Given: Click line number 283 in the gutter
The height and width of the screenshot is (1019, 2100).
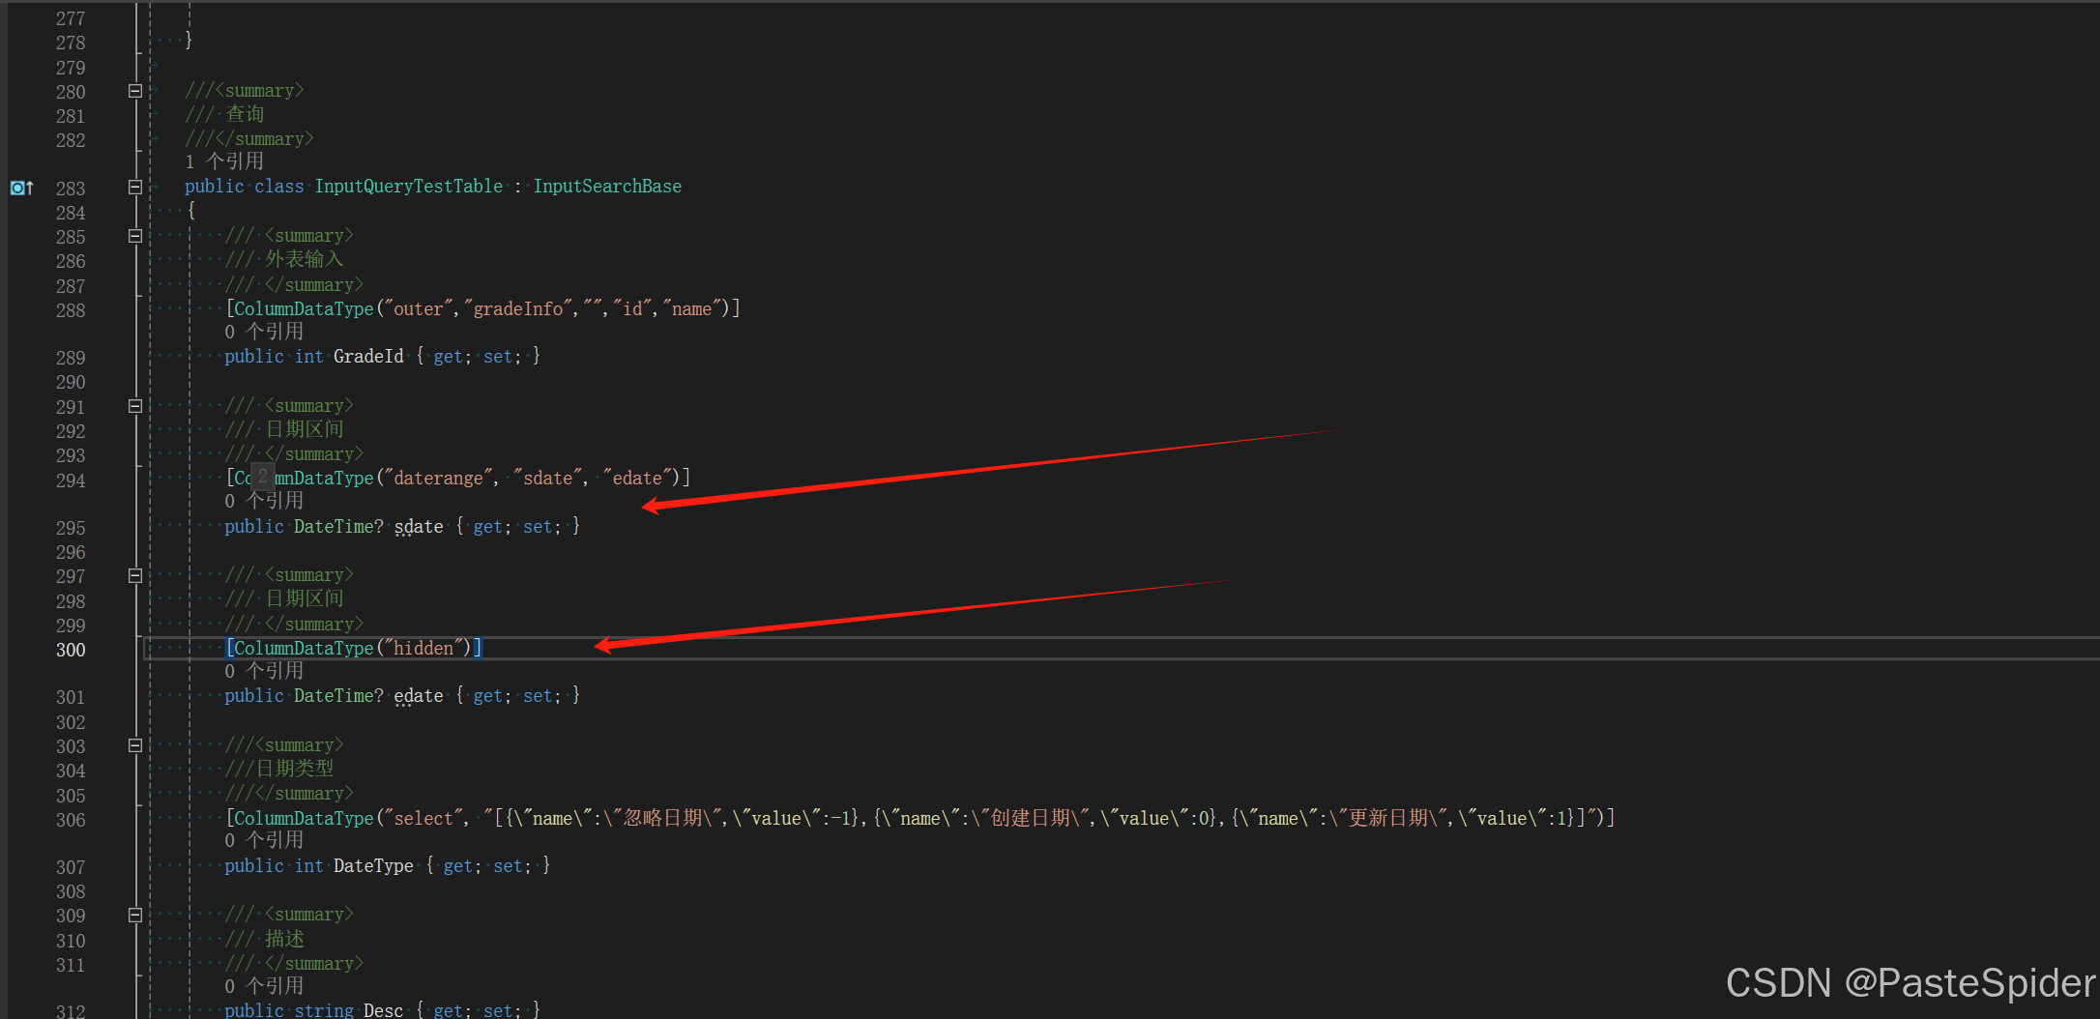Looking at the screenshot, I should [71, 188].
